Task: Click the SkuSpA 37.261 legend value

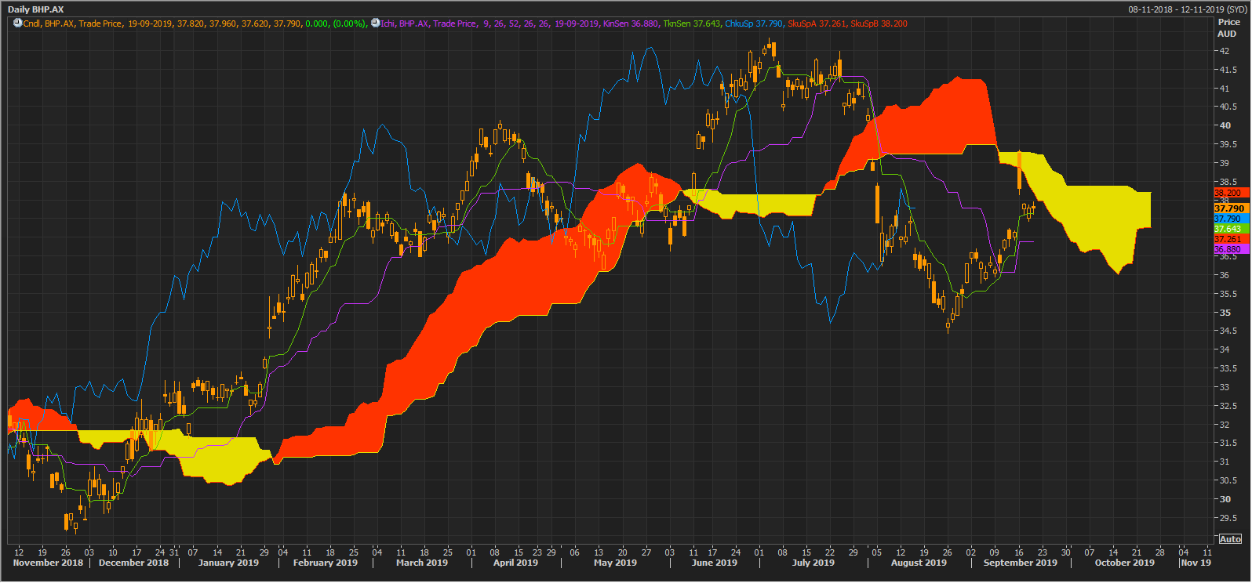Action: pyautogui.click(x=817, y=24)
